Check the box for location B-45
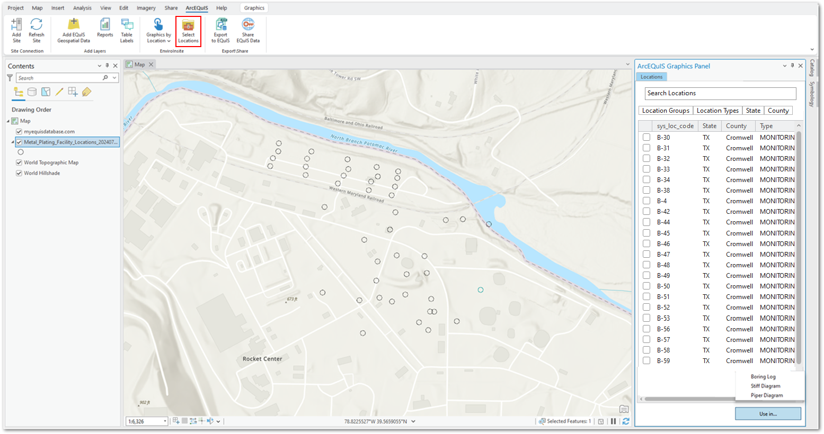This screenshot has height=434, width=824. click(x=646, y=233)
